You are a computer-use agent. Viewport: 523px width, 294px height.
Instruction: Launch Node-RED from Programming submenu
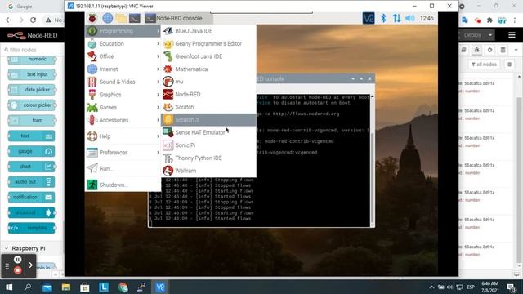(x=208, y=95)
